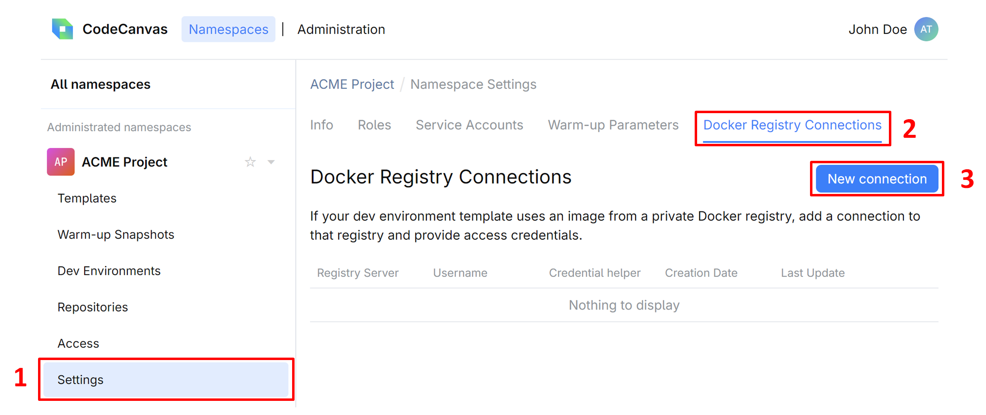This screenshot has width=986, height=415.
Task: Select the Warm-up Parameters tab
Action: pyautogui.click(x=613, y=125)
